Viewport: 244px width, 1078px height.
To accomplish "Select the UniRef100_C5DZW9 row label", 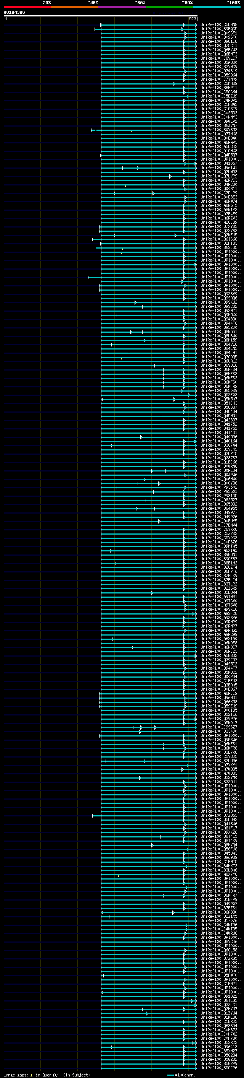I will [x=218, y=96].
